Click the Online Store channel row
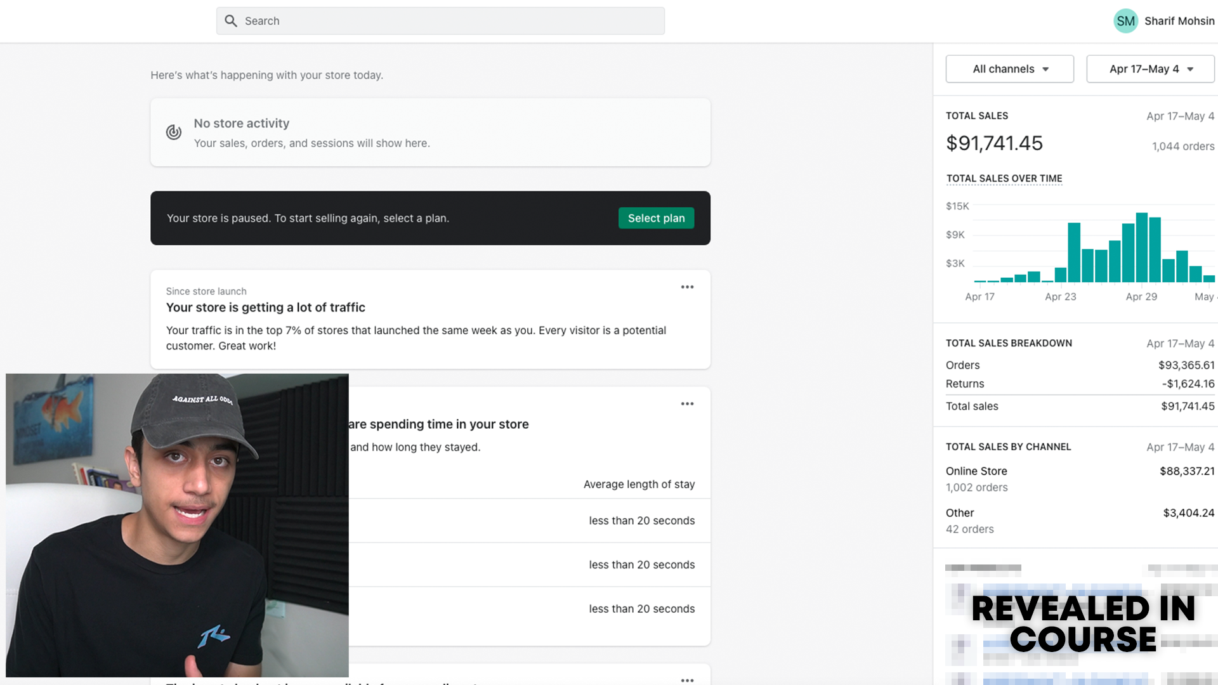This screenshot has width=1218, height=685. coord(976,471)
